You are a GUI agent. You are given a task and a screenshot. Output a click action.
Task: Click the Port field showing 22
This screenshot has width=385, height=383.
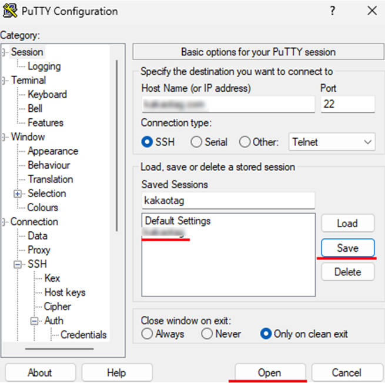[x=348, y=105]
